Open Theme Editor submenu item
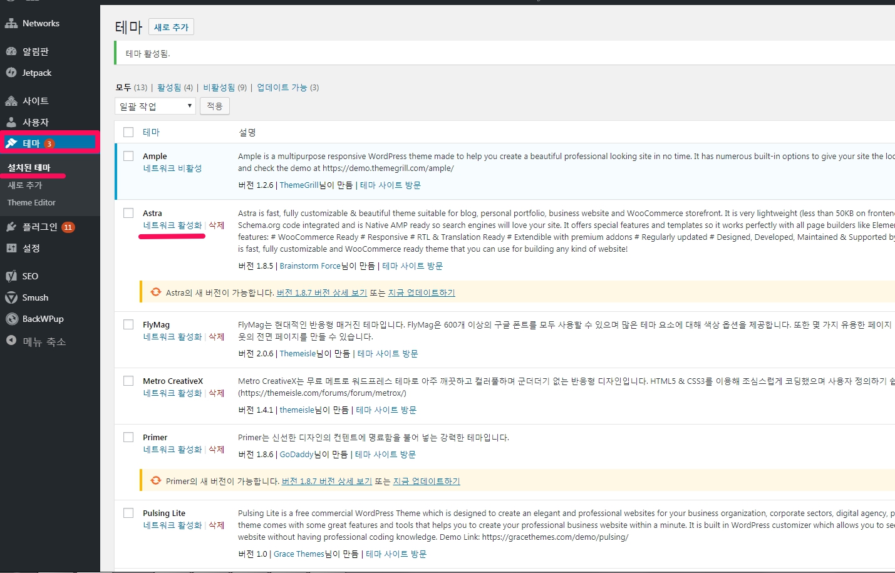 click(x=31, y=202)
